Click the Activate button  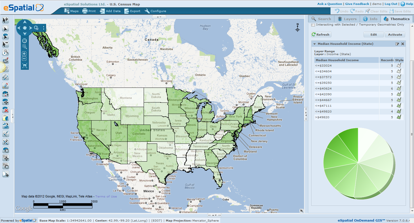395,34
